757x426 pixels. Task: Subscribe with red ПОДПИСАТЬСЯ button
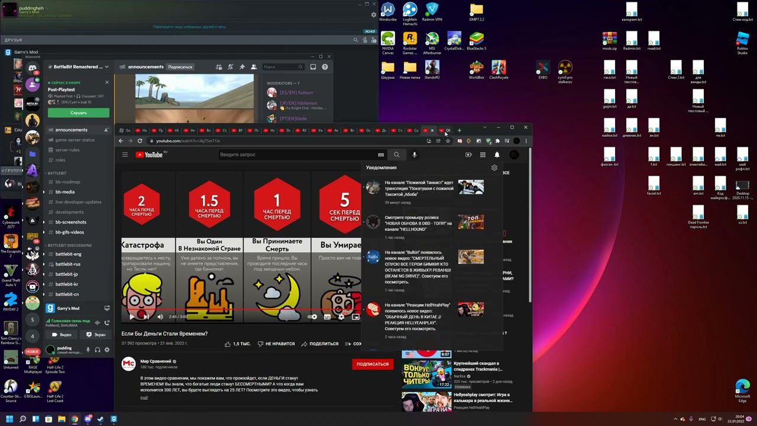pos(373,364)
